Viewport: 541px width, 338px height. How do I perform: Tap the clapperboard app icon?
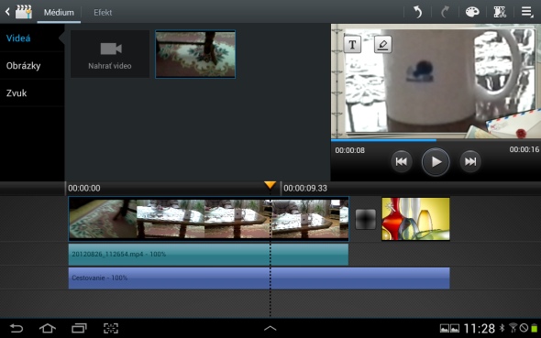(x=24, y=12)
